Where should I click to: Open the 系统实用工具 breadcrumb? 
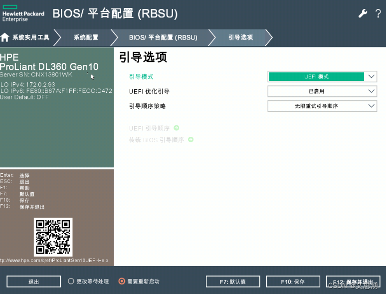click(31, 37)
